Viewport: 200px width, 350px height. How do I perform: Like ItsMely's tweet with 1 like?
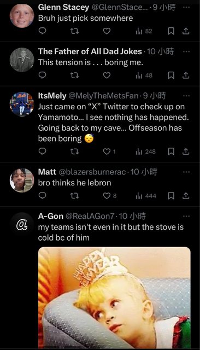pos(109,151)
